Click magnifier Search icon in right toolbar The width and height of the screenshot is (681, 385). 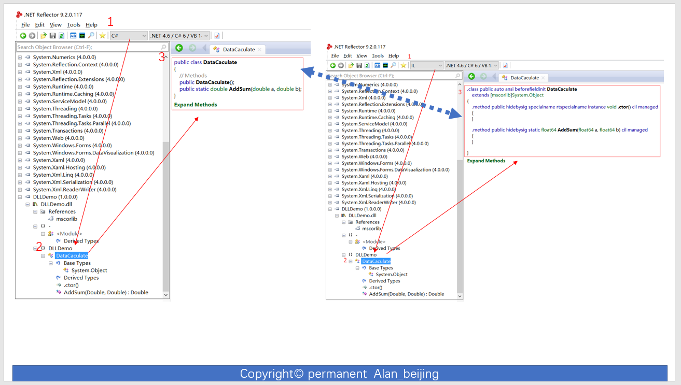tap(393, 65)
